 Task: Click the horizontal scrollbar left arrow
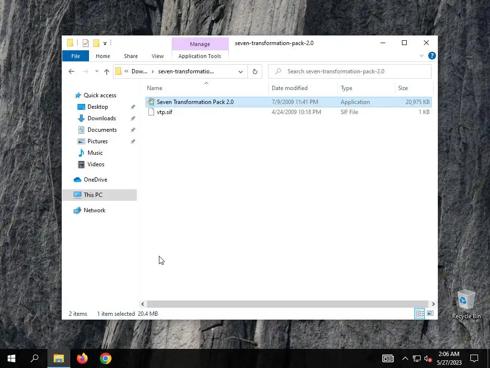143,304
